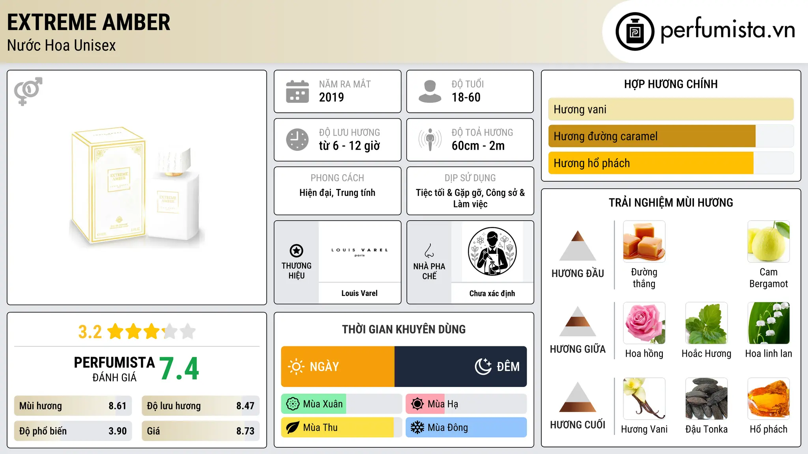This screenshot has width=808, height=454.
Task: Select the Hổ phách amber note image
Action: click(769, 399)
